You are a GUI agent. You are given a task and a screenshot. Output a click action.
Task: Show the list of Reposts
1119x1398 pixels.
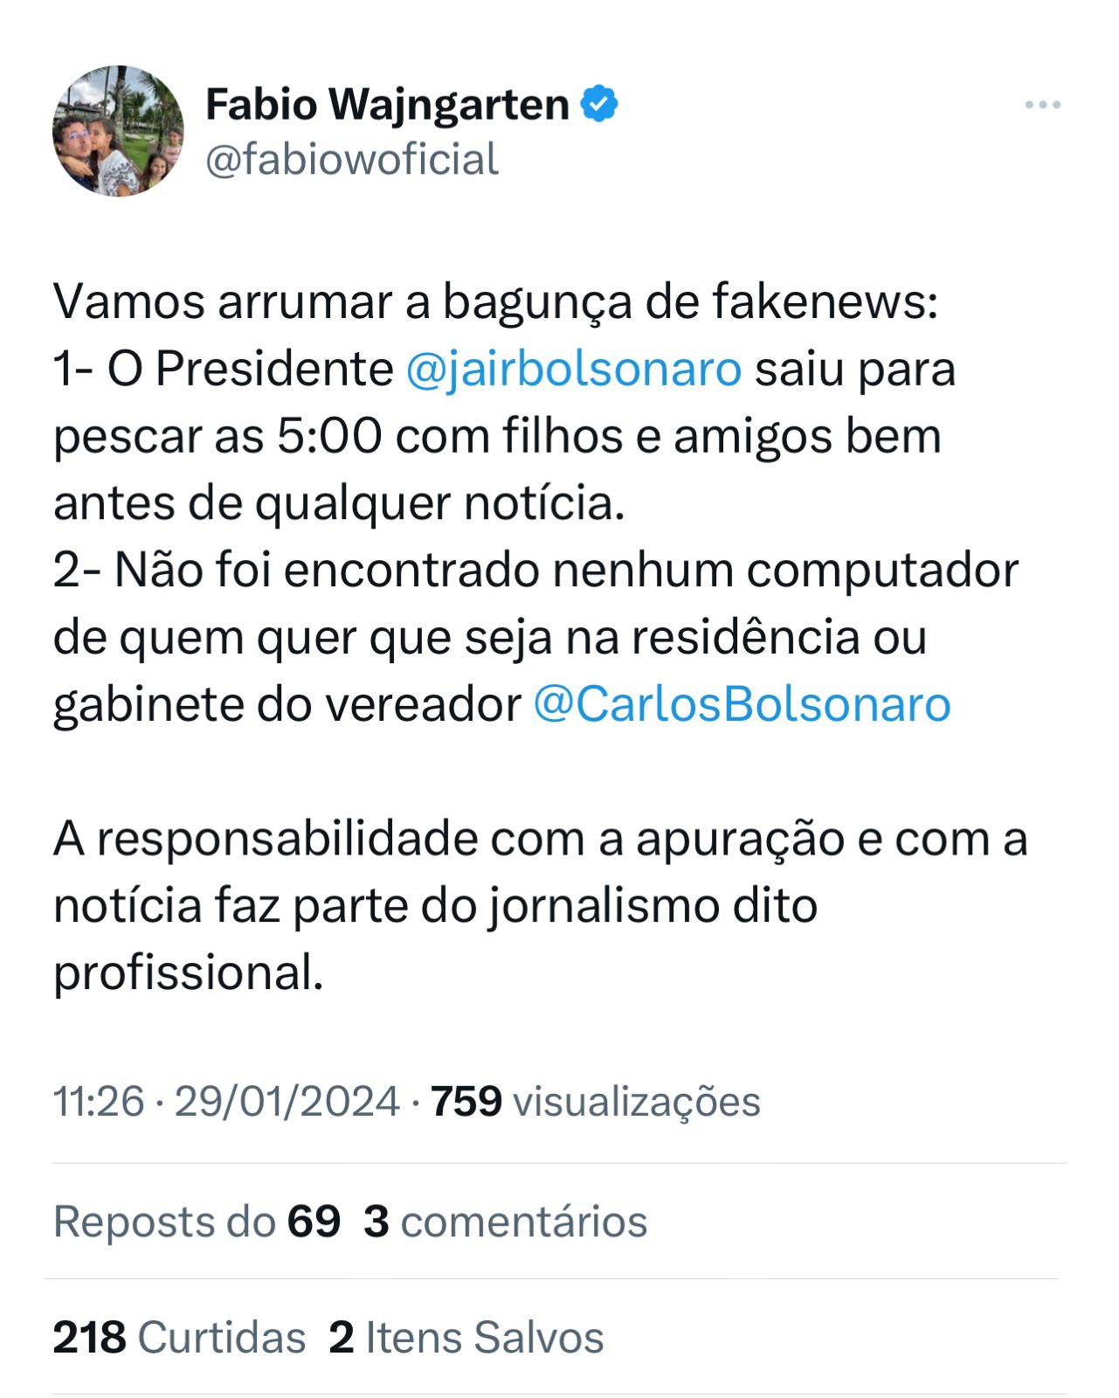pos(197,1221)
